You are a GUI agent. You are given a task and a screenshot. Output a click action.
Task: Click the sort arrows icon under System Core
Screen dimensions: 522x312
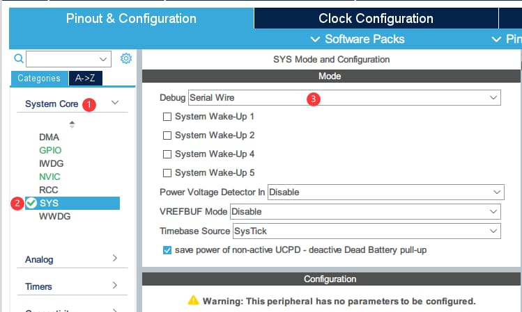click(70, 124)
